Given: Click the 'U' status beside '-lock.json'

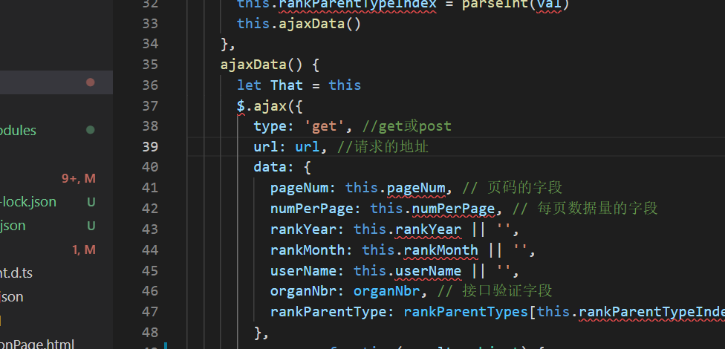Looking at the screenshot, I should tap(91, 202).
